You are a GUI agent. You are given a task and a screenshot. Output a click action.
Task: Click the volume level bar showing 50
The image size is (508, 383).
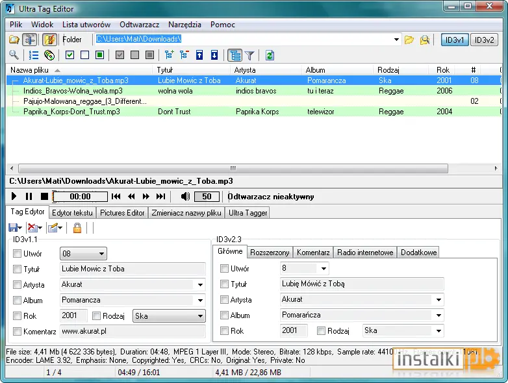(207, 197)
